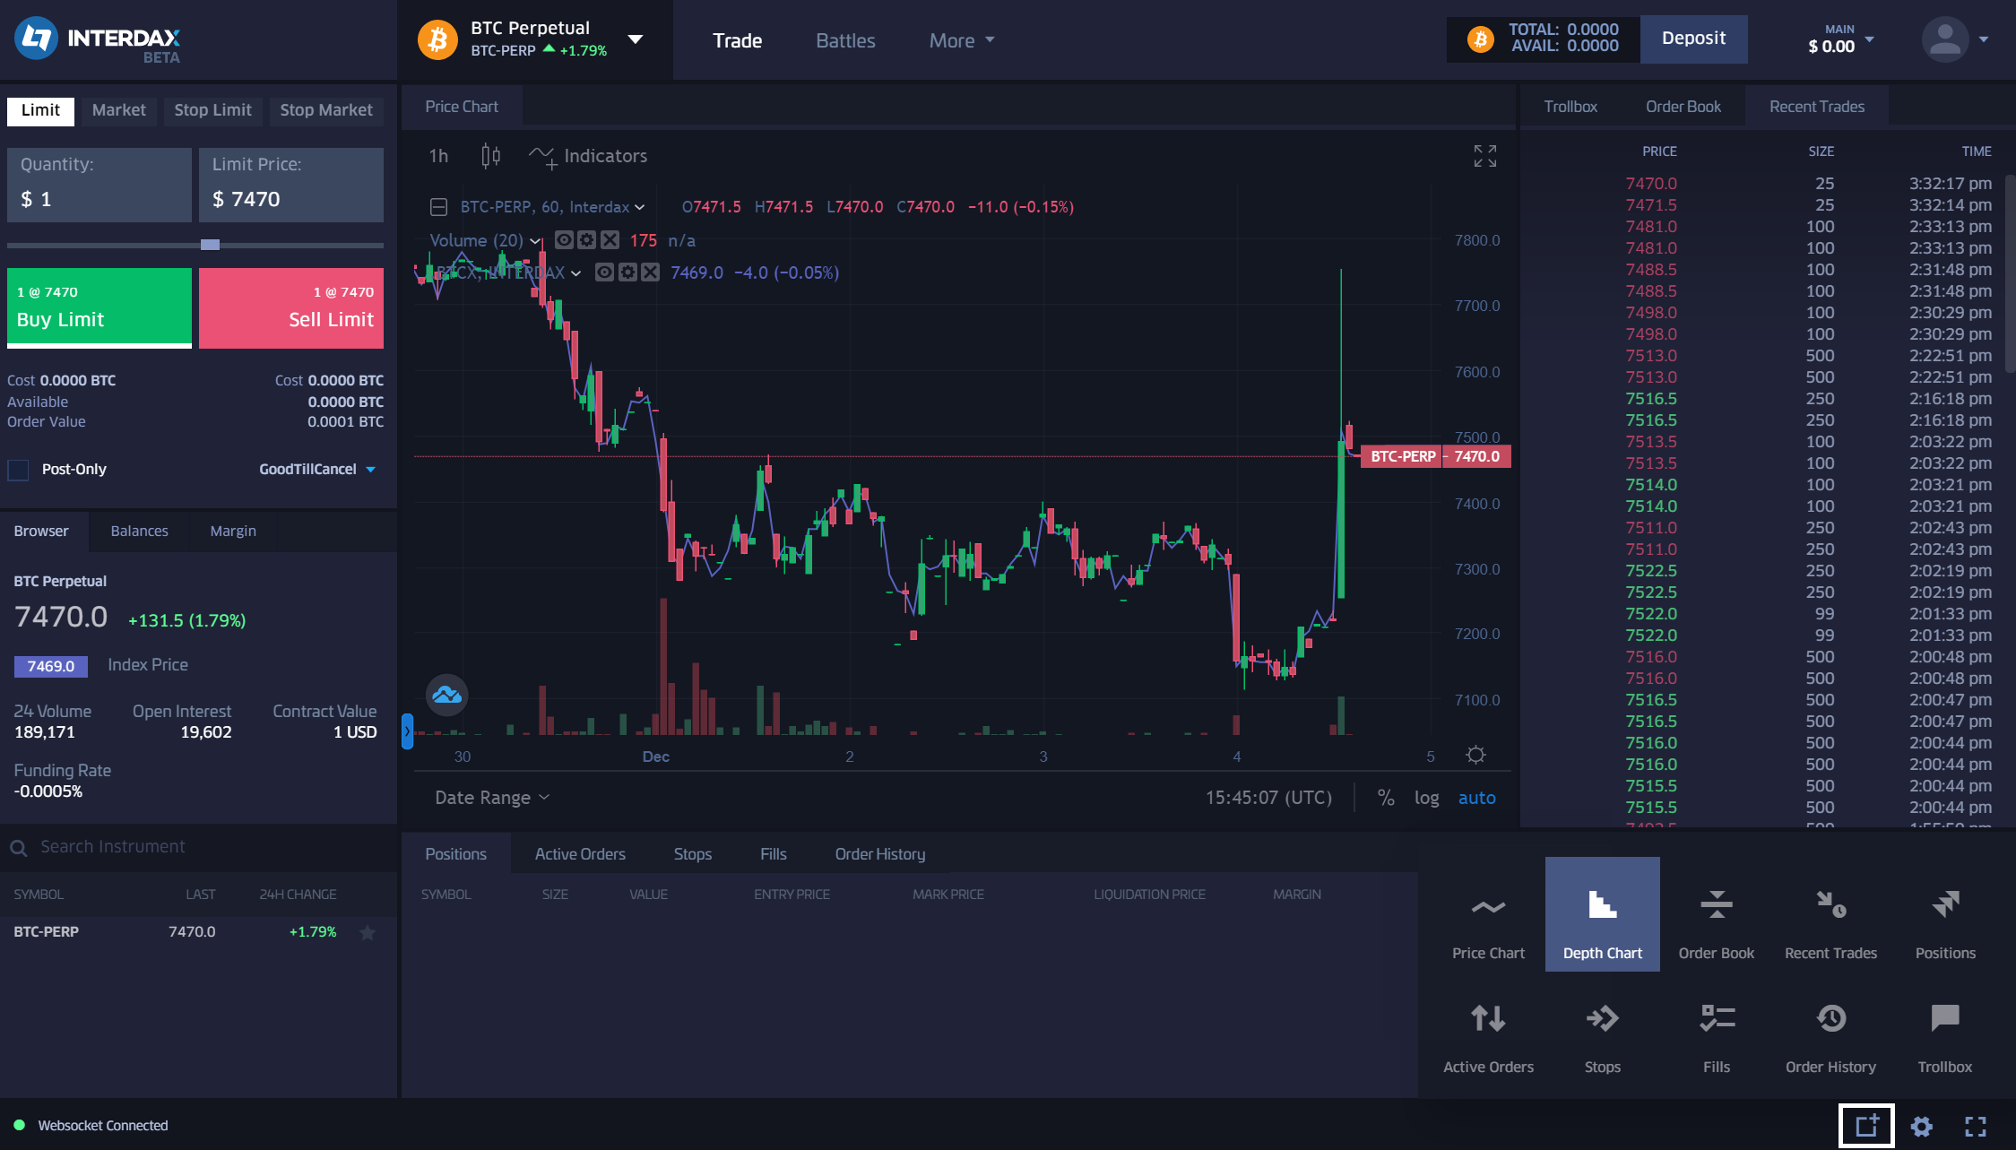Click the Limit Price input field
This screenshot has width=2016, height=1150.
(x=291, y=185)
